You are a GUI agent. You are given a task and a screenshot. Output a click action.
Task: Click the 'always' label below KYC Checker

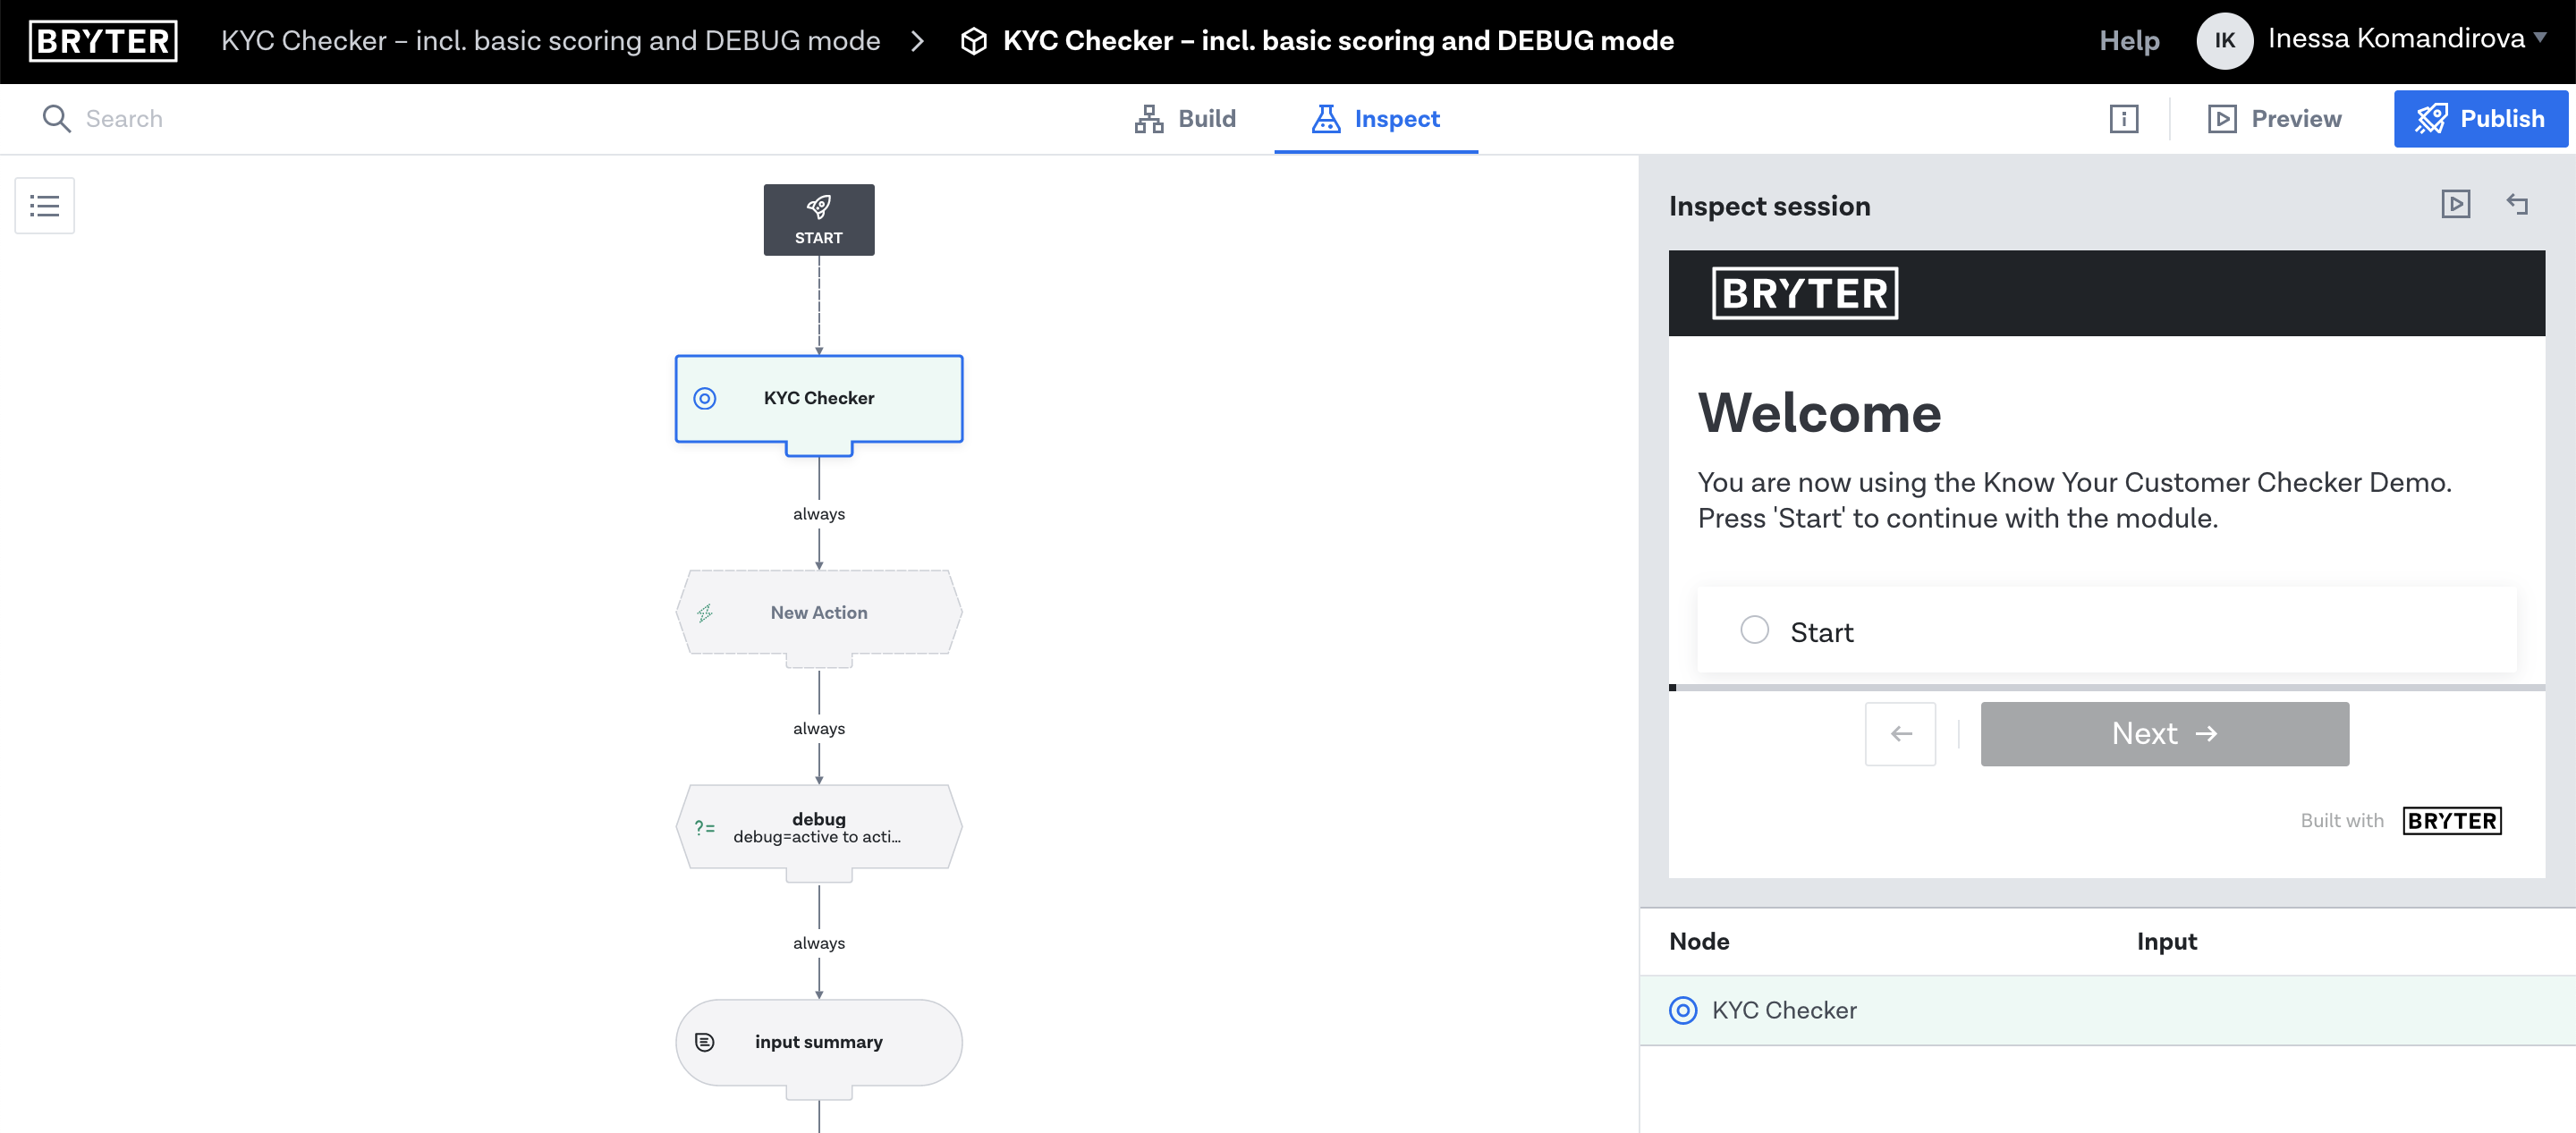818,514
